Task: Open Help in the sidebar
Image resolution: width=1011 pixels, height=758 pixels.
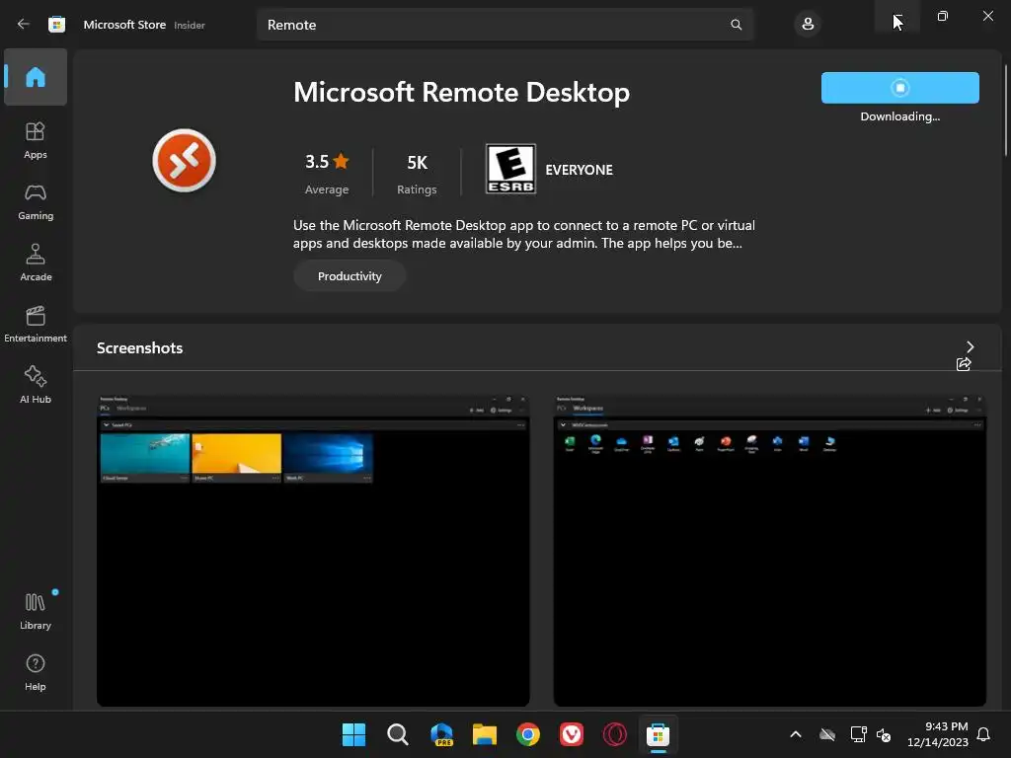Action: [x=36, y=672]
